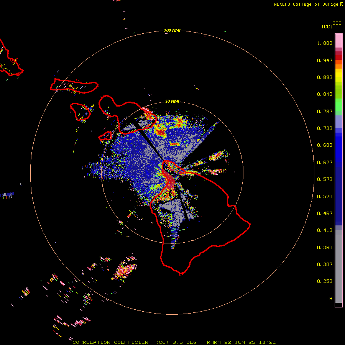Click the 0.467 color scale label
The width and height of the screenshot is (345, 345).
(x=325, y=214)
